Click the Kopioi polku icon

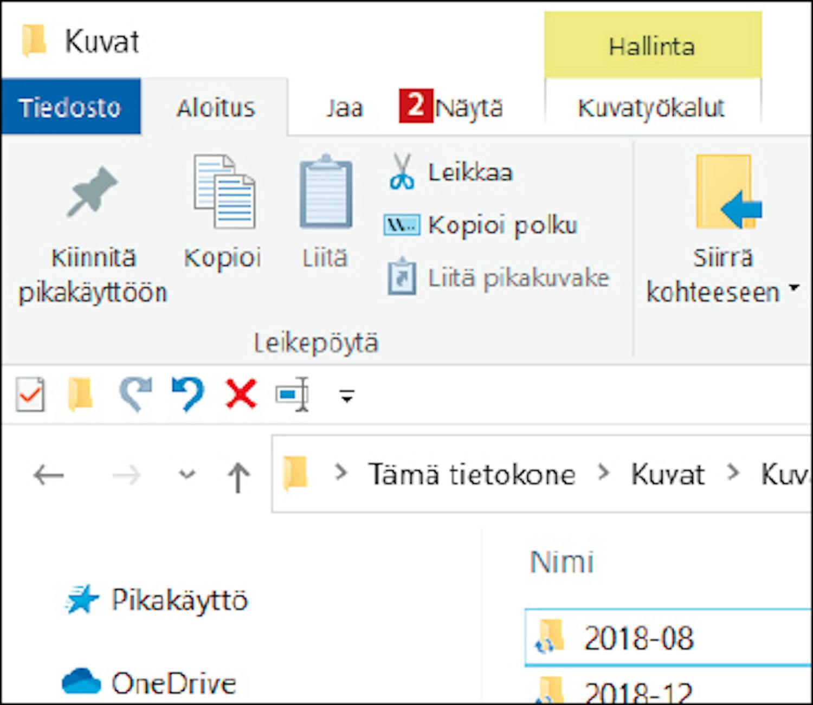tap(401, 225)
